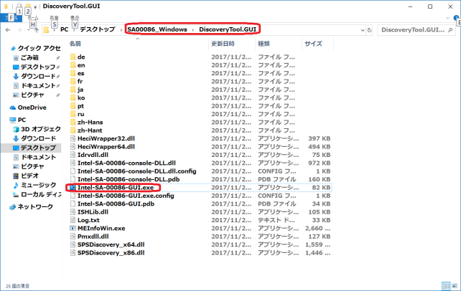Click SA00086_Windows in the address path
461x291 pixels.
coord(157,29)
